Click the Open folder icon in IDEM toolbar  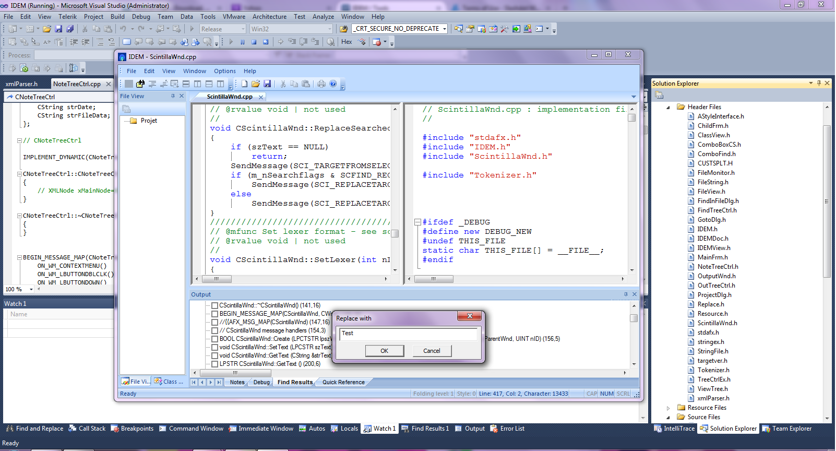point(256,84)
